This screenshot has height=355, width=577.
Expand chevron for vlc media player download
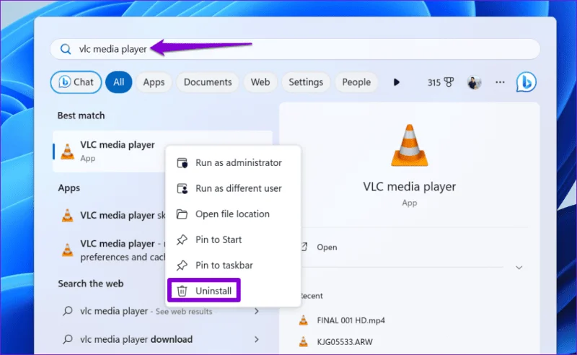257,340
